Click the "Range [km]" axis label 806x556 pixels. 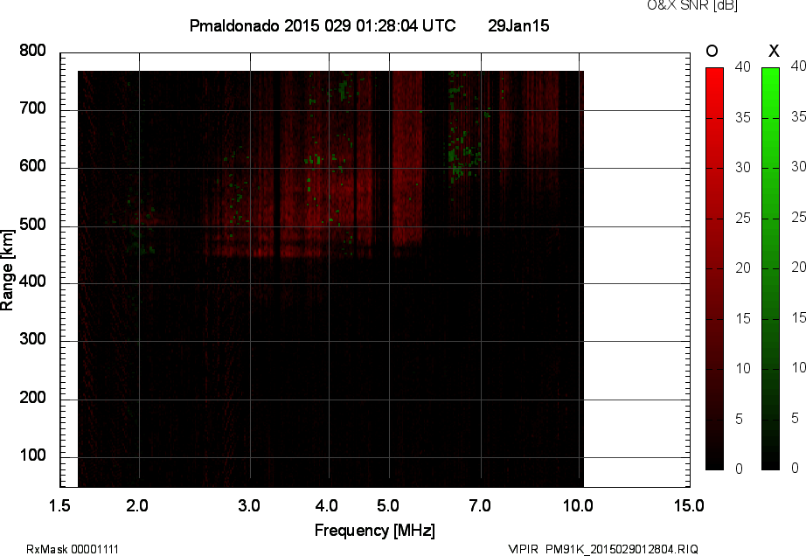(x=7, y=270)
